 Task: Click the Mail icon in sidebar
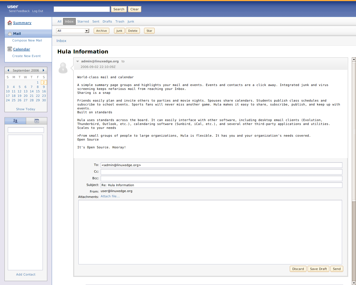click(x=10, y=34)
